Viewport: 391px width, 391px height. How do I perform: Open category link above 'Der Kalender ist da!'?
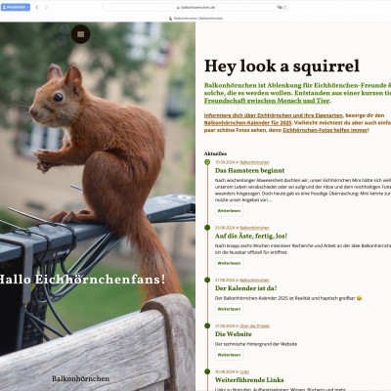coord(254,281)
